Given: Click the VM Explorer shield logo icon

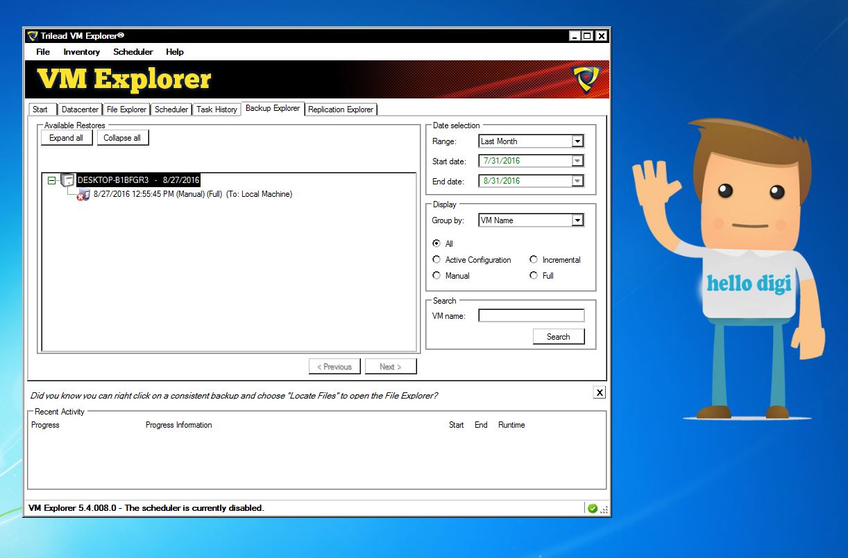Looking at the screenshot, I should 586,80.
